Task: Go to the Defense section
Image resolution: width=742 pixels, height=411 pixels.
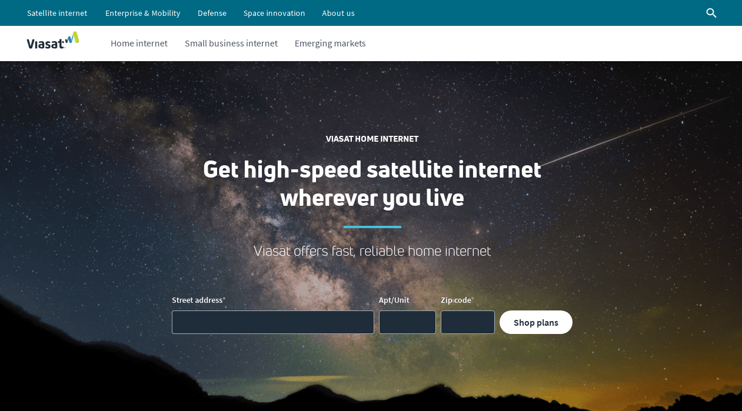Action: pyautogui.click(x=212, y=13)
